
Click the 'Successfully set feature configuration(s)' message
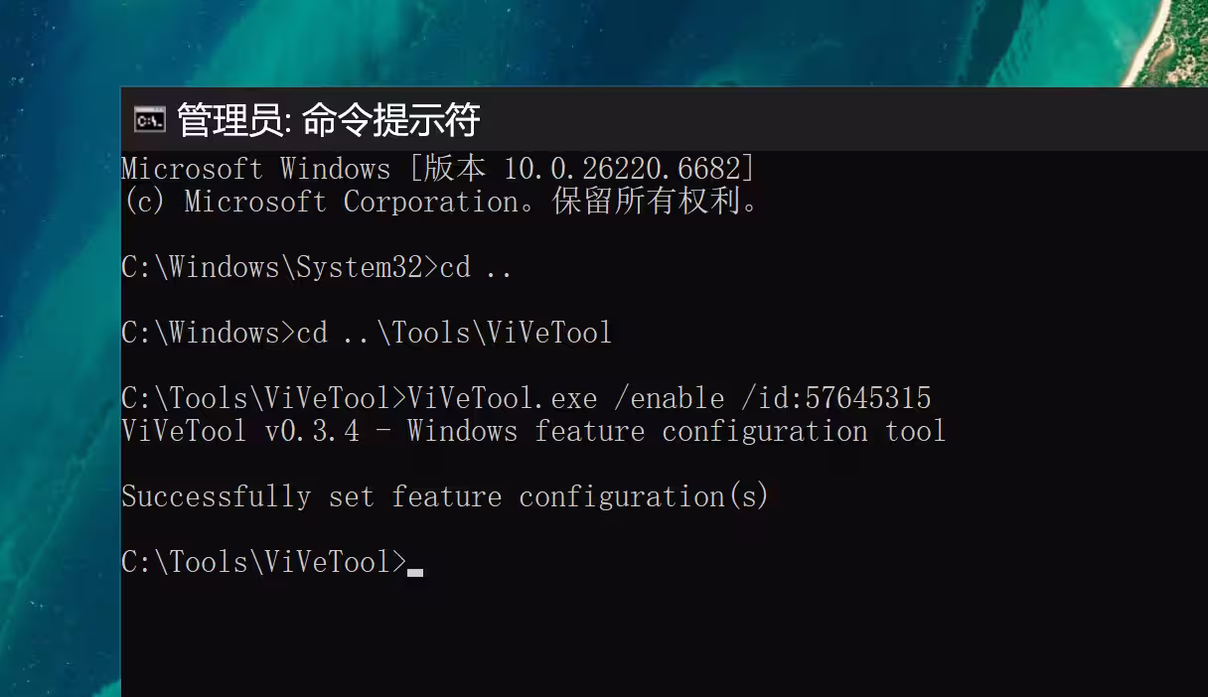pyautogui.click(x=445, y=496)
